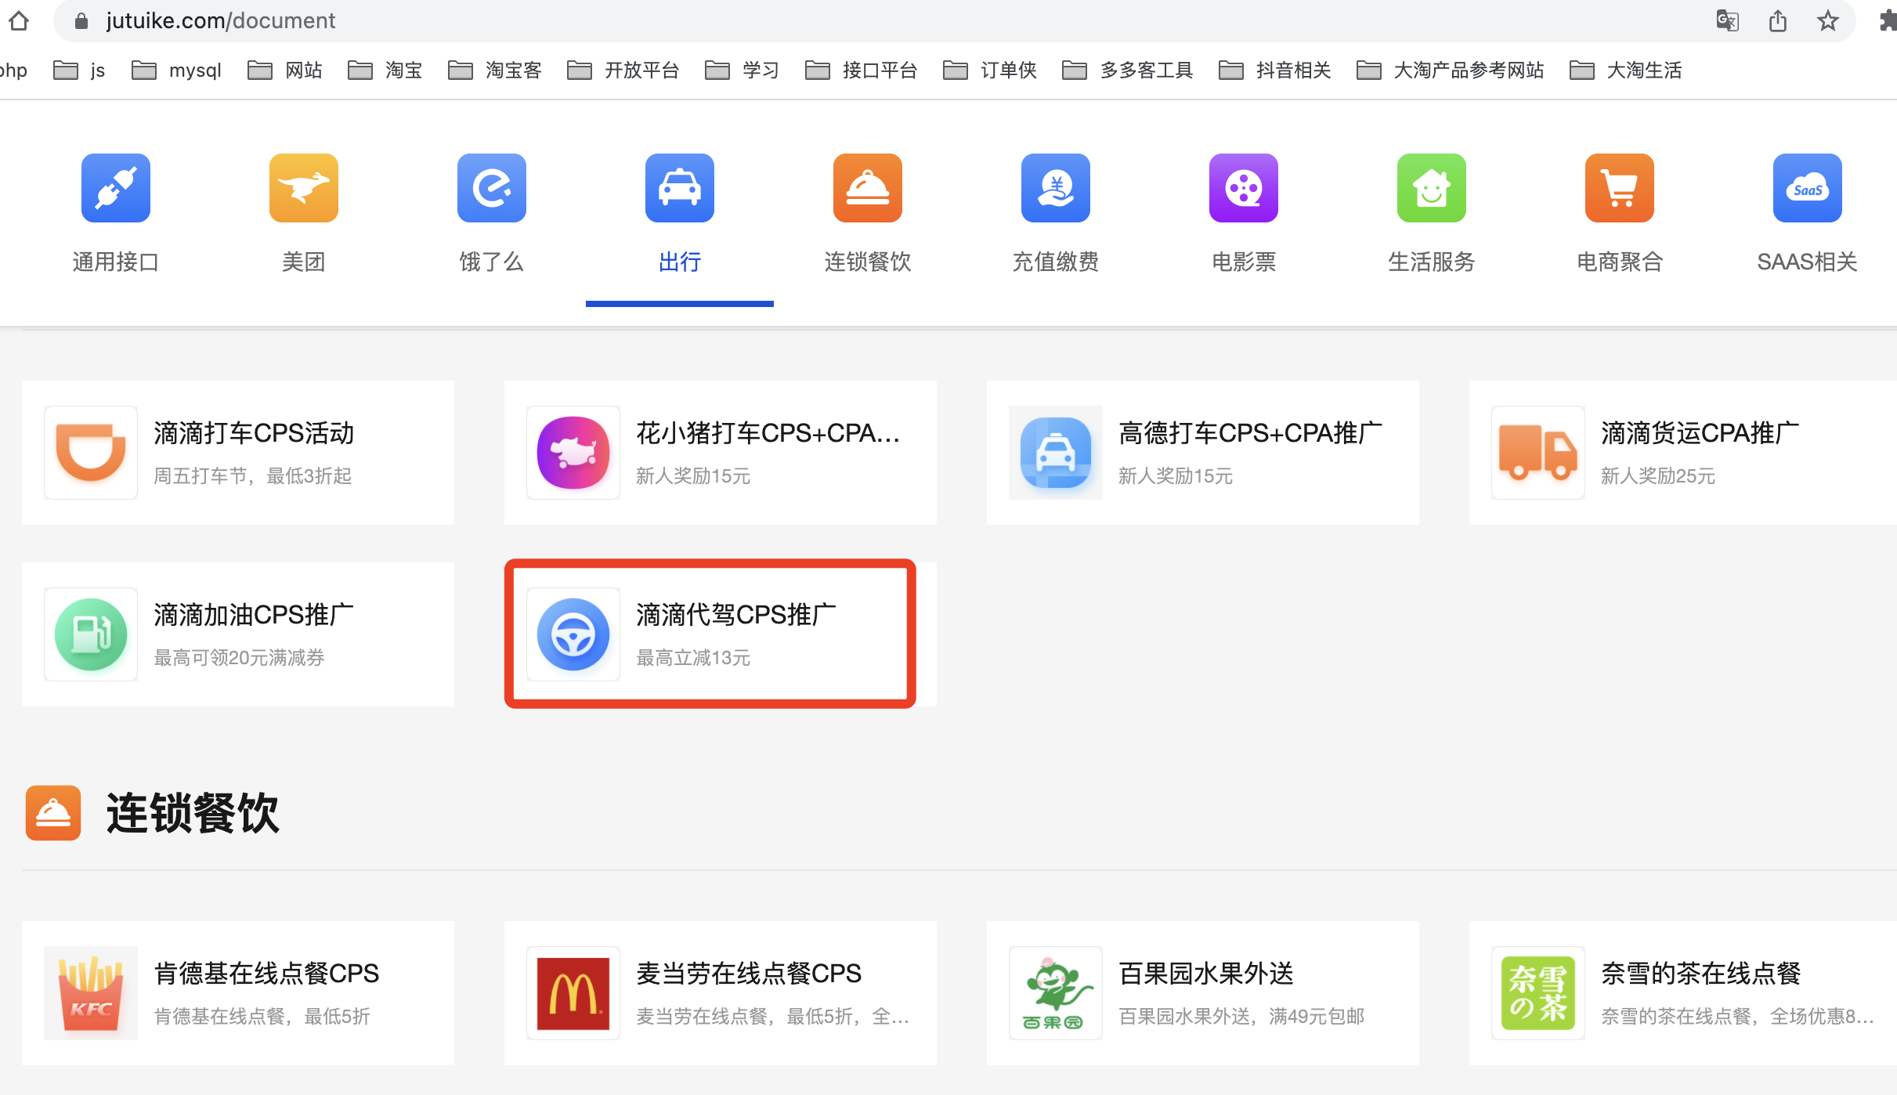Click the address bar URL
Viewport: 1897px width, 1095px height.
coord(220,20)
